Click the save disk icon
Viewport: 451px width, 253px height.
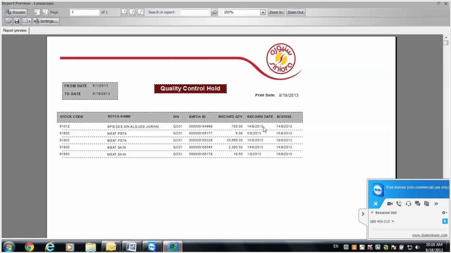pyautogui.click(x=17, y=21)
